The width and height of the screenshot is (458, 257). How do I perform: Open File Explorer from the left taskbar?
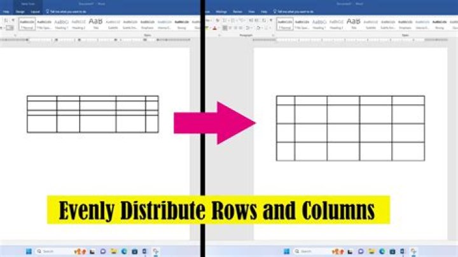pyautogui.click(x=114, y=251)
